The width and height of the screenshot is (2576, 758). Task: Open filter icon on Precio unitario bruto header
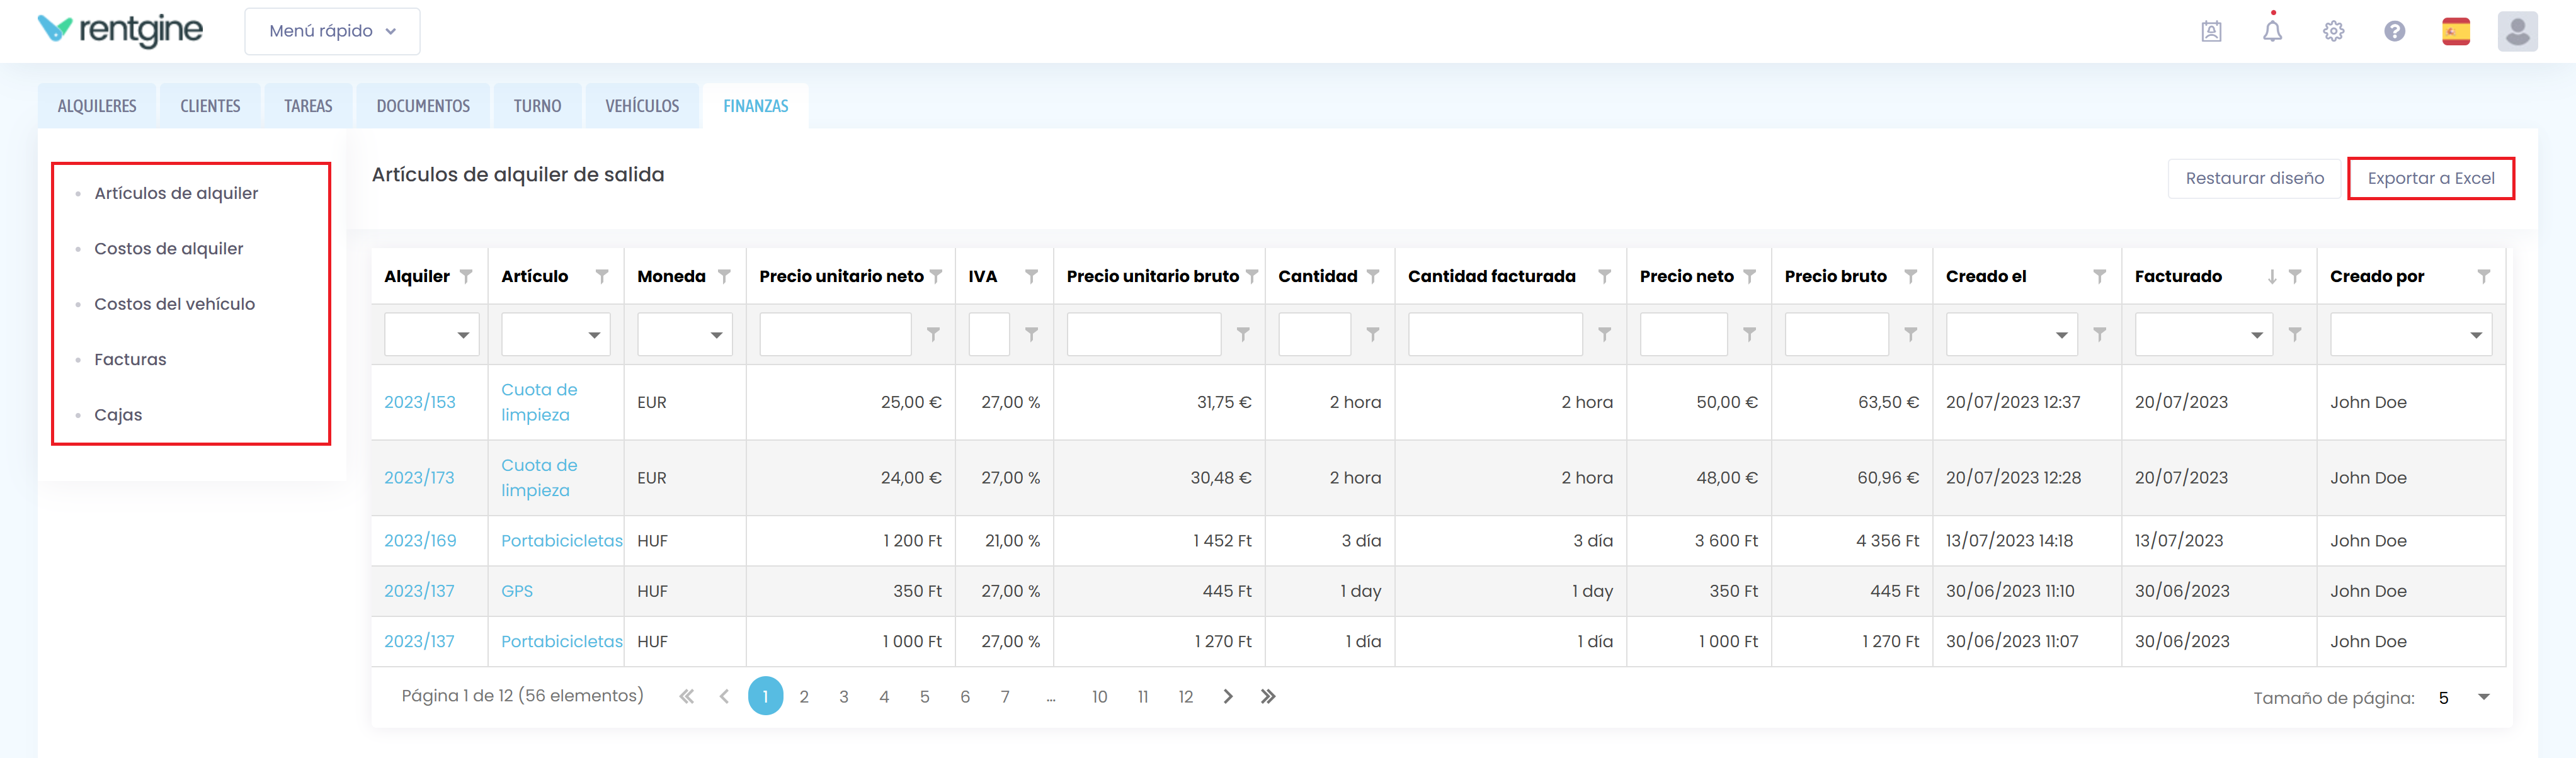coord(1252,276)
